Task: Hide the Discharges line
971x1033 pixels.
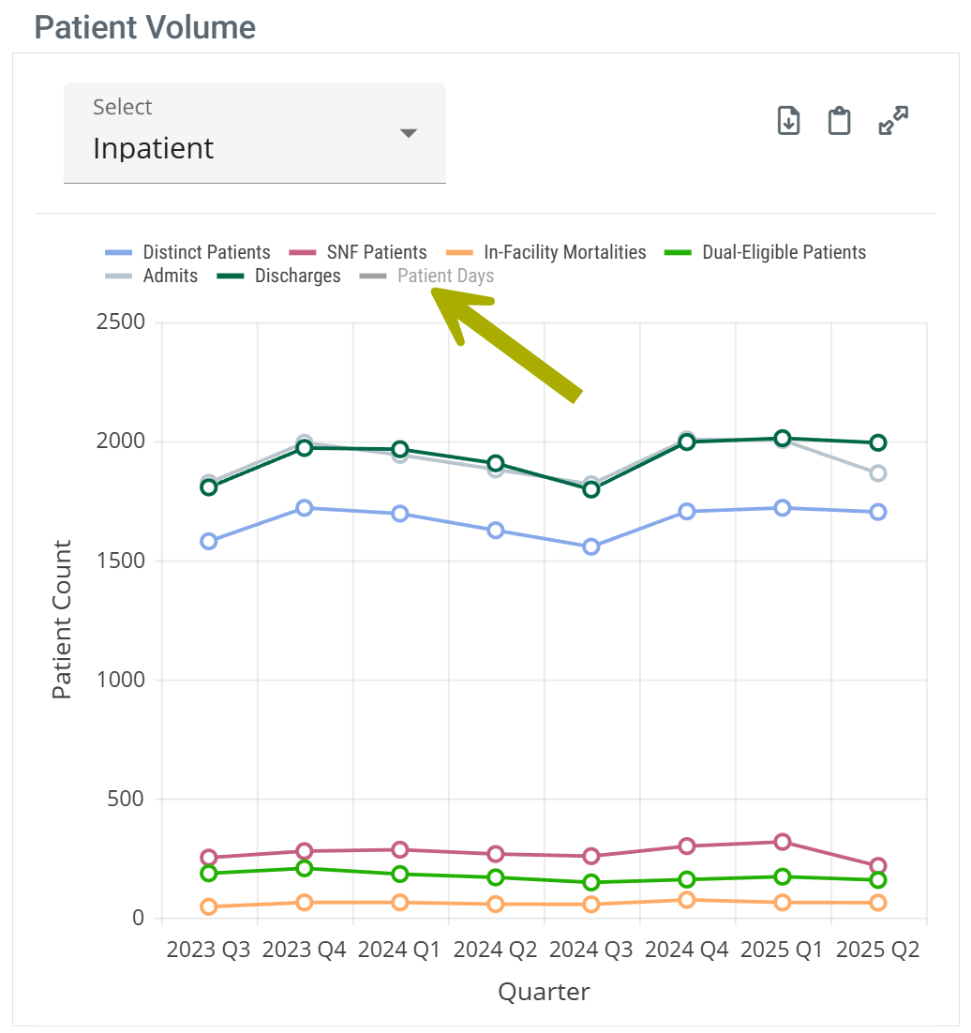Action: pyautogui.click(x=297, y=277)
